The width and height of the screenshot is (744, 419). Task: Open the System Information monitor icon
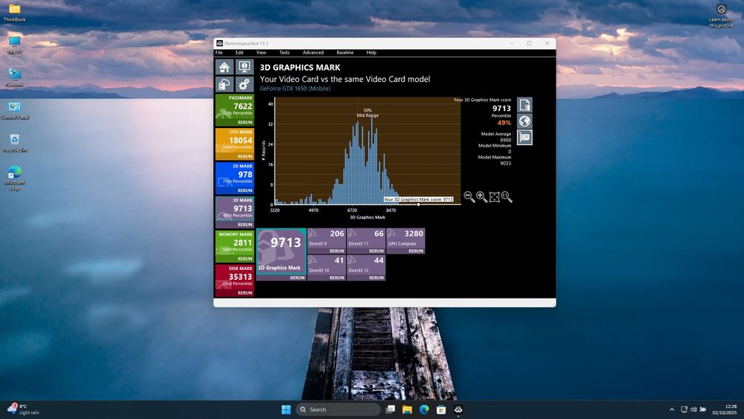pyautogui.click(x=244, y=67)
